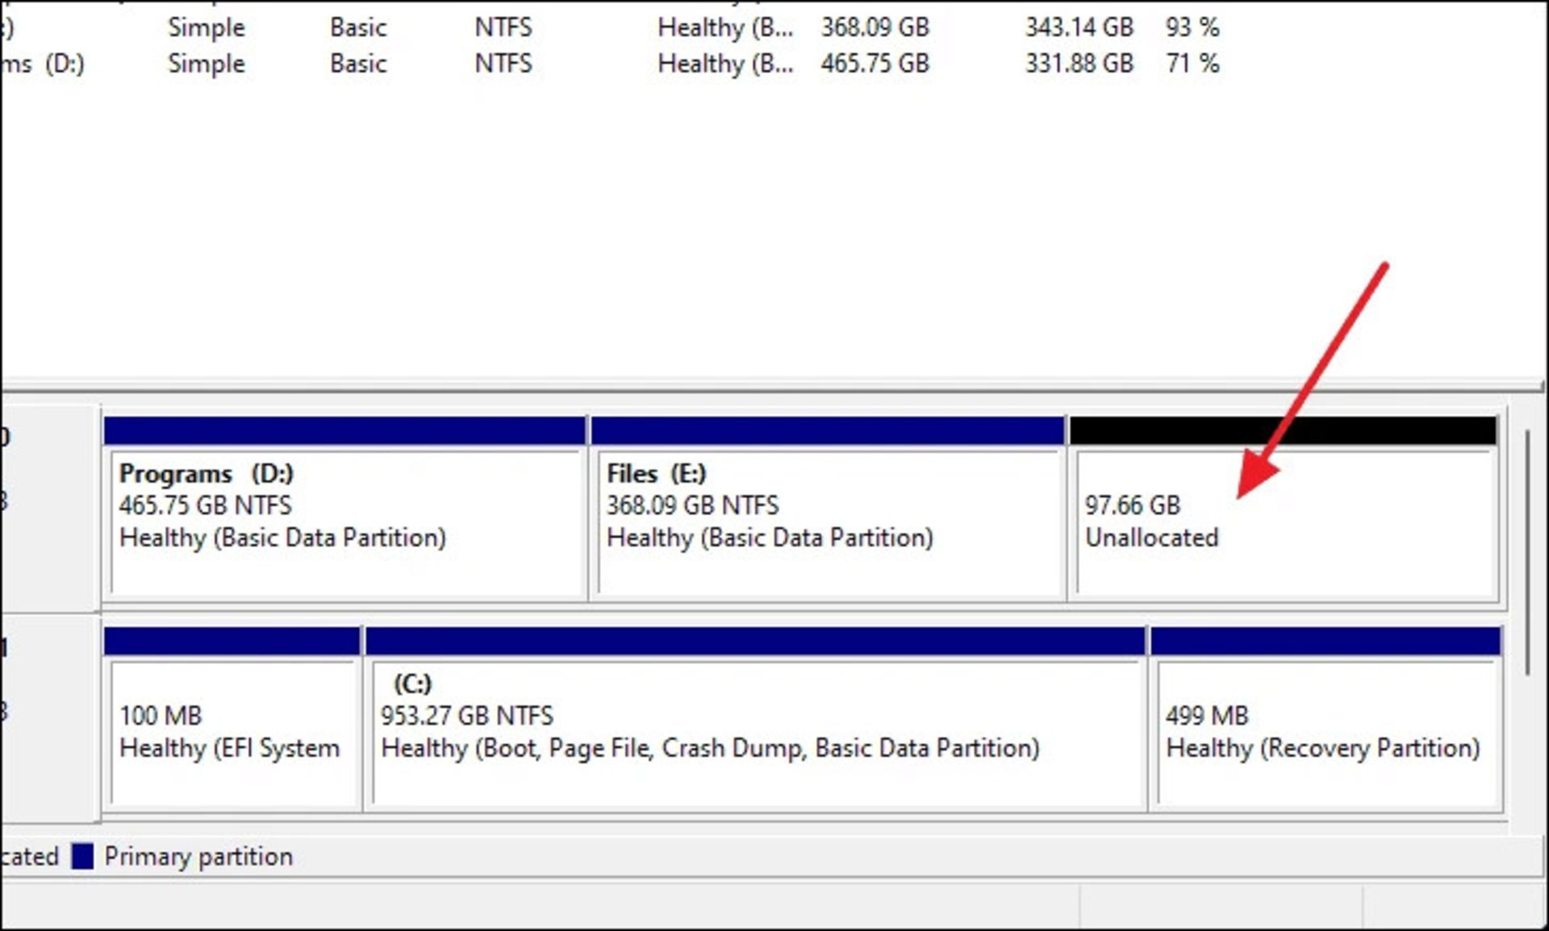Screen dimensions: 1549x931
Task: Select the (C:) boot partition block
Action: point(754,734)
